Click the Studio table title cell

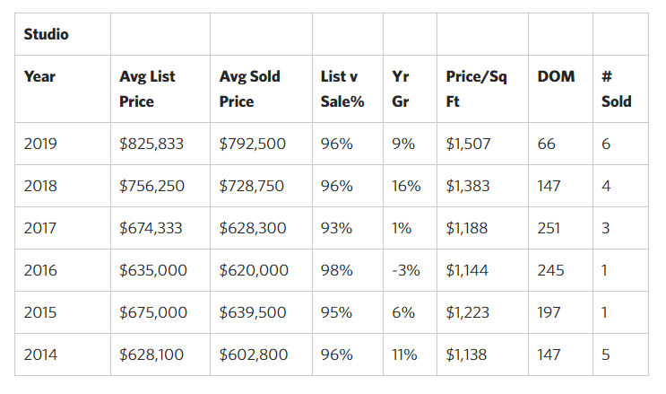click(47, 35)
